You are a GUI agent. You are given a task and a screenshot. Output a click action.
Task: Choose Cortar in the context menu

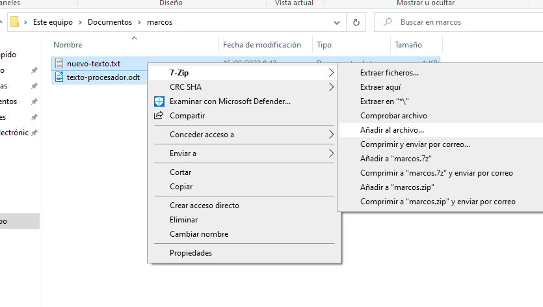pos(244,172)
